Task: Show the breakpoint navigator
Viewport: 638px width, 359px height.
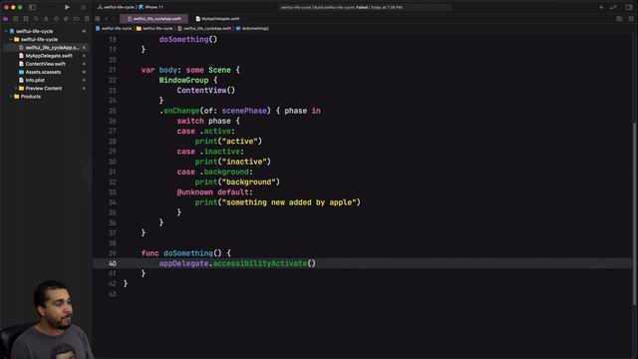Action: pyautogui.click(x=76, y=19)
